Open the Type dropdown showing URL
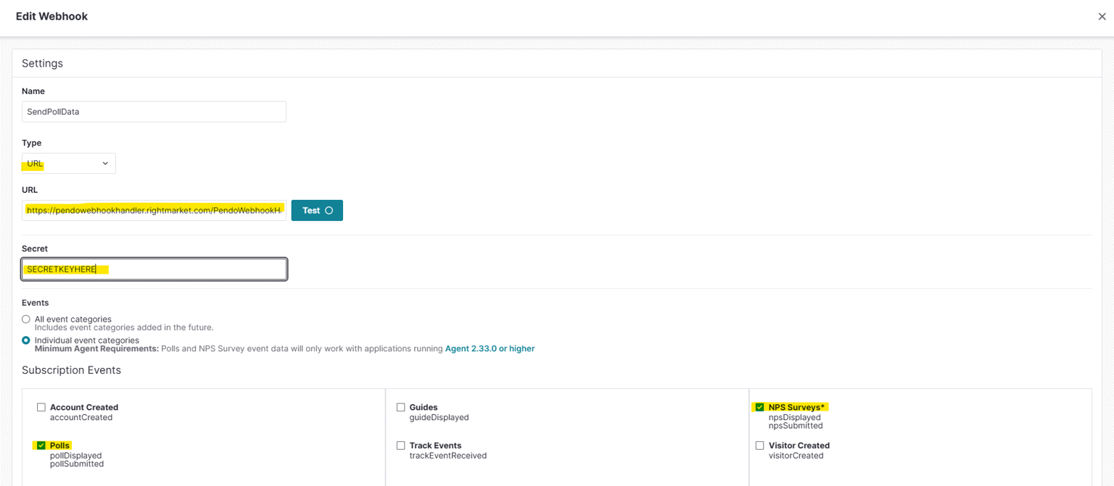This screenshot has height=486, width=1114. (68, 164)
